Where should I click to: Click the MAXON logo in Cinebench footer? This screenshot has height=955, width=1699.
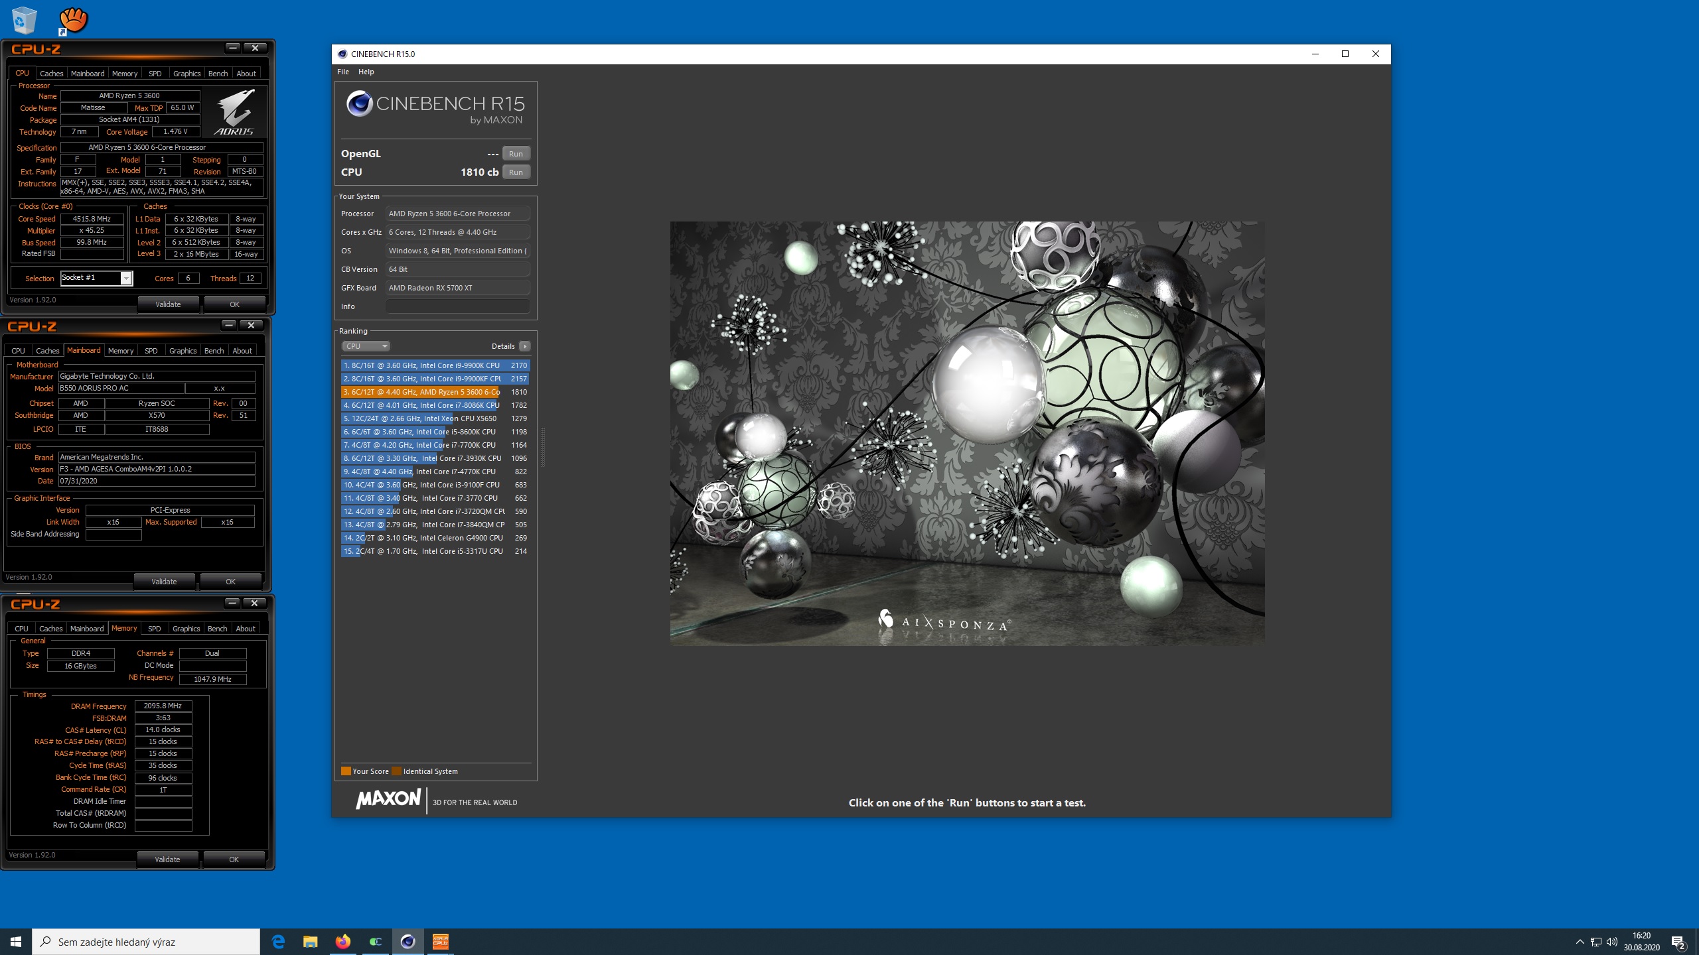(x=388, y=799)
